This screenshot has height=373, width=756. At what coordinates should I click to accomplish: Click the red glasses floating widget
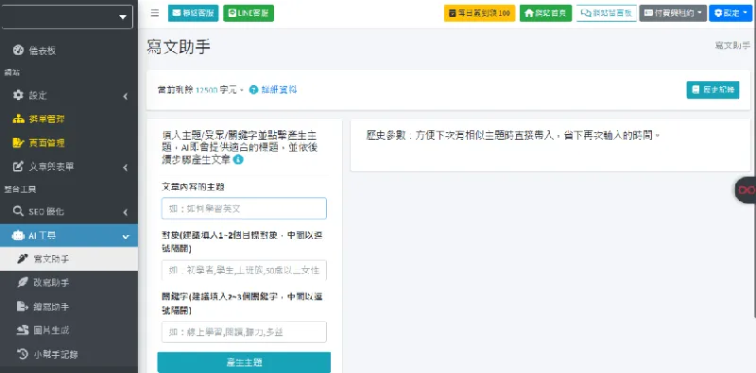(x=746, y=191)
